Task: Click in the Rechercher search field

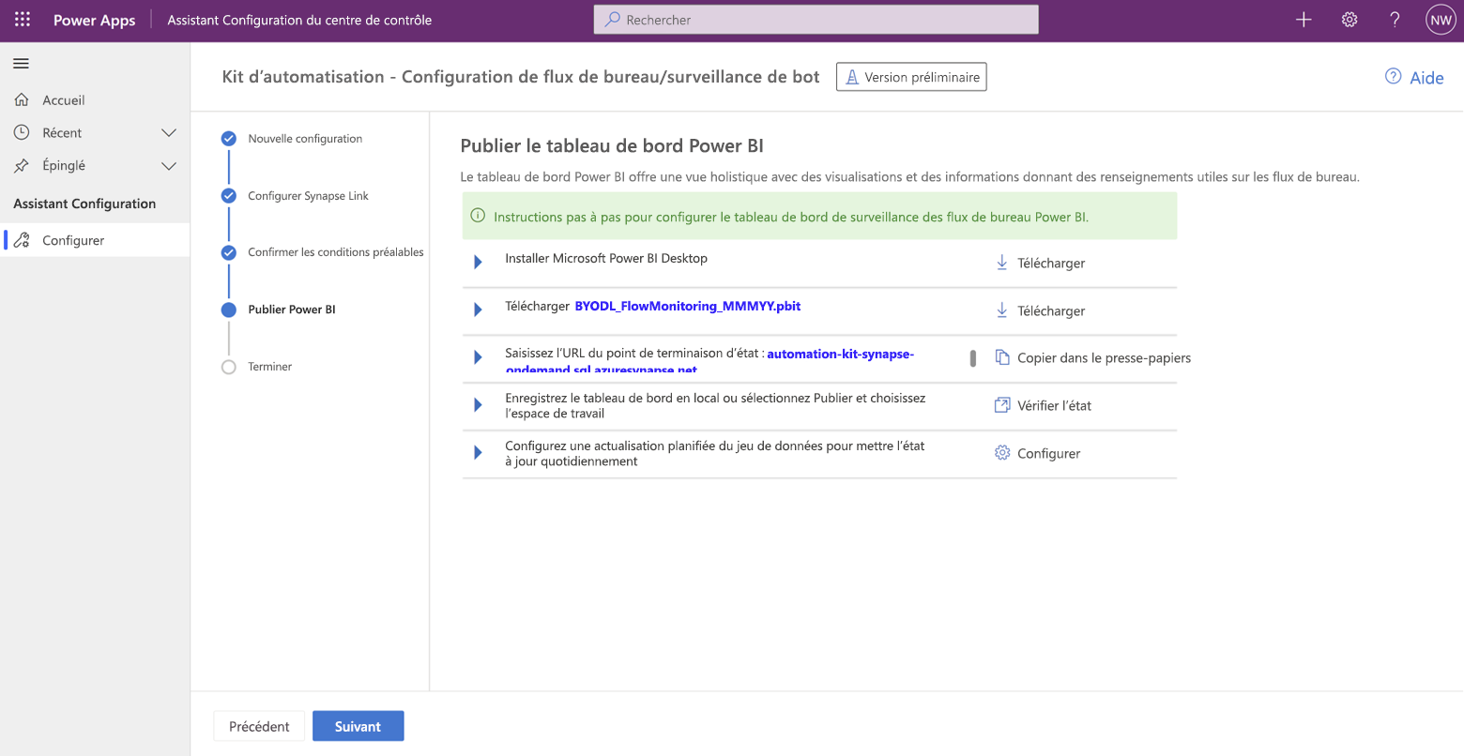Action: pos(816,19)
